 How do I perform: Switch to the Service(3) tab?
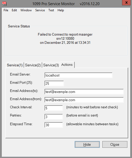tap(51, 65)
